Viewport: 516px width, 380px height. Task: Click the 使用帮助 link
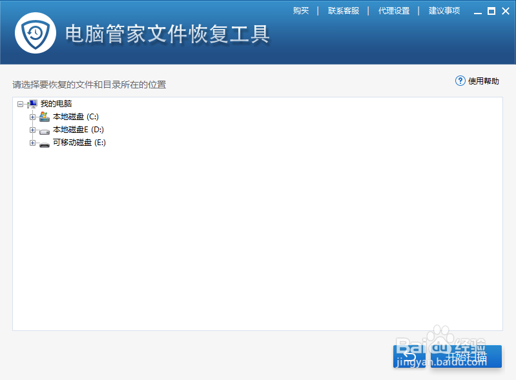pos(484,81)
